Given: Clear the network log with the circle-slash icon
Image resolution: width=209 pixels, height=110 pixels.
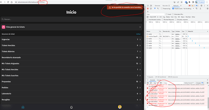Looking at the screenshot, I should 151,8.
